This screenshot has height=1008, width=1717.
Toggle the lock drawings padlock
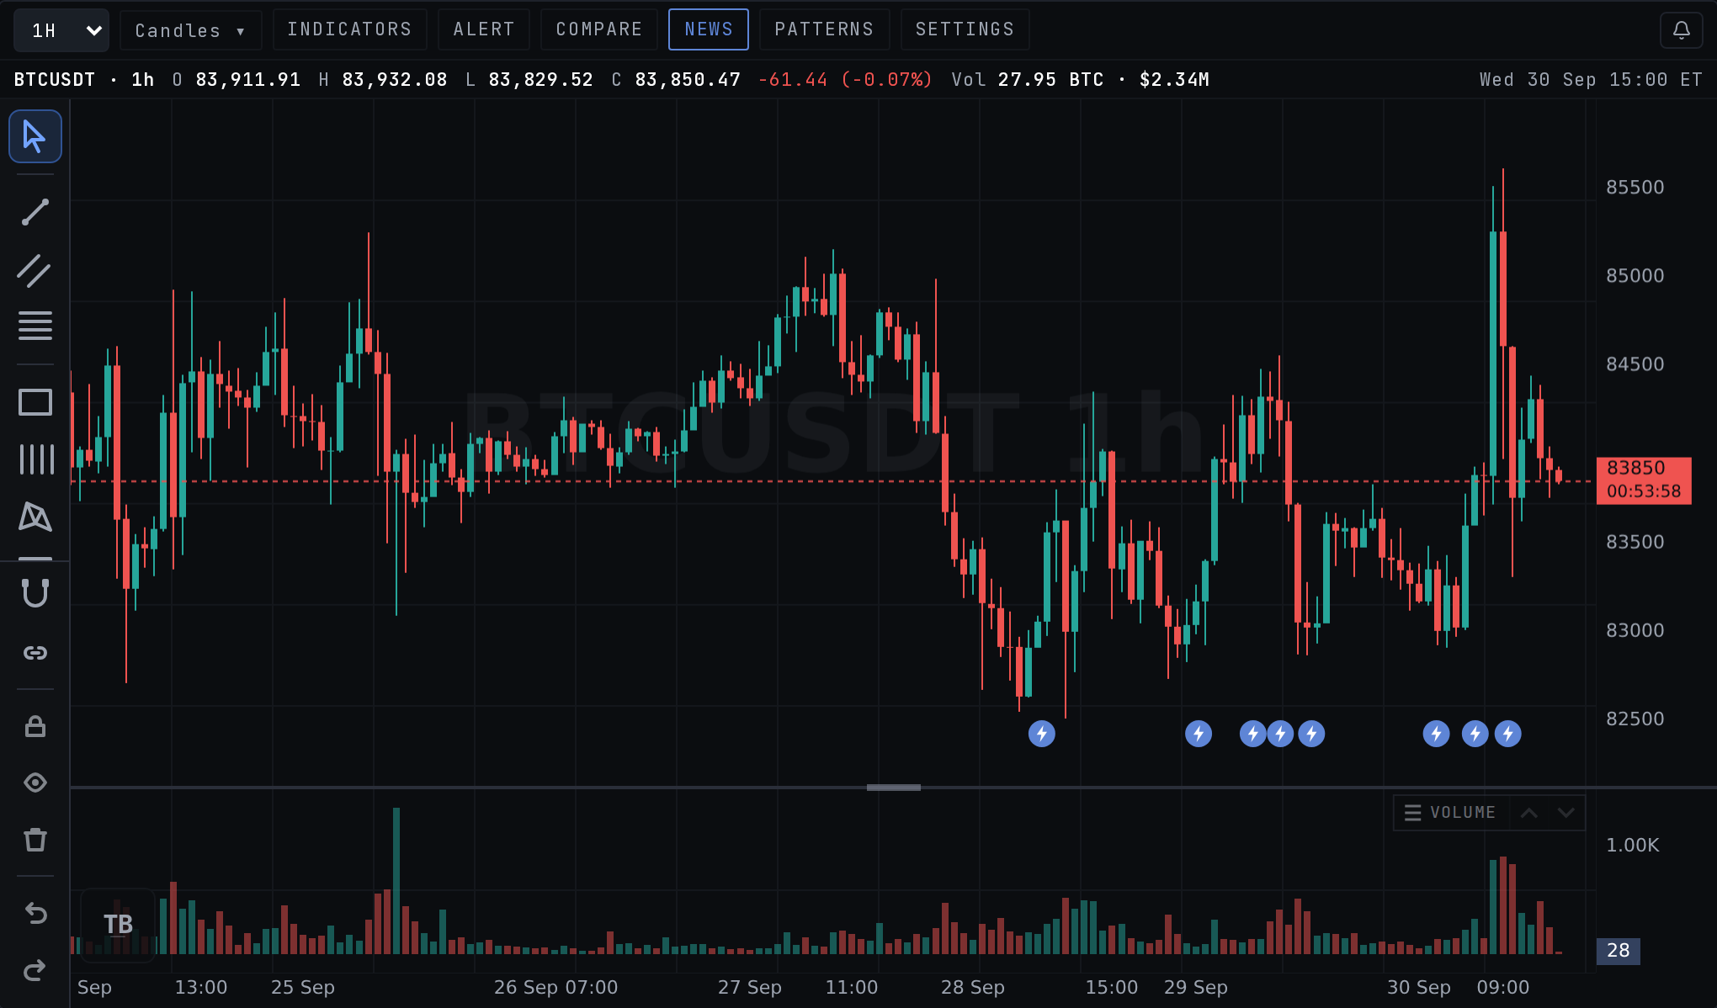pyautogui.click(x=35, y=726)
